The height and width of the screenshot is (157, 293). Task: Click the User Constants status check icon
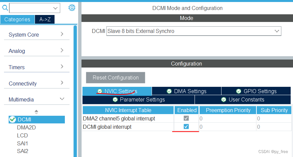(x=224, y=99)
